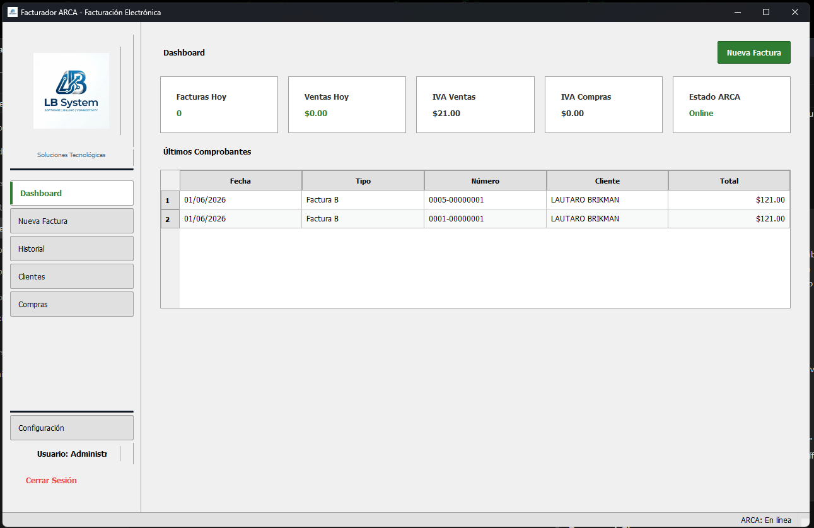This screenshot has width=814, height=528.
Task: Open Configuración in the sidebar
Action: tap(72, 428)
